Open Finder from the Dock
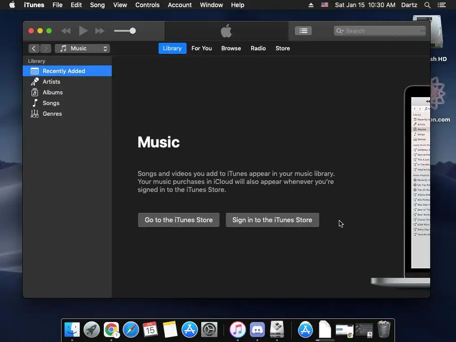The width and height of the screenshot is (456, 342). (72, 330)
